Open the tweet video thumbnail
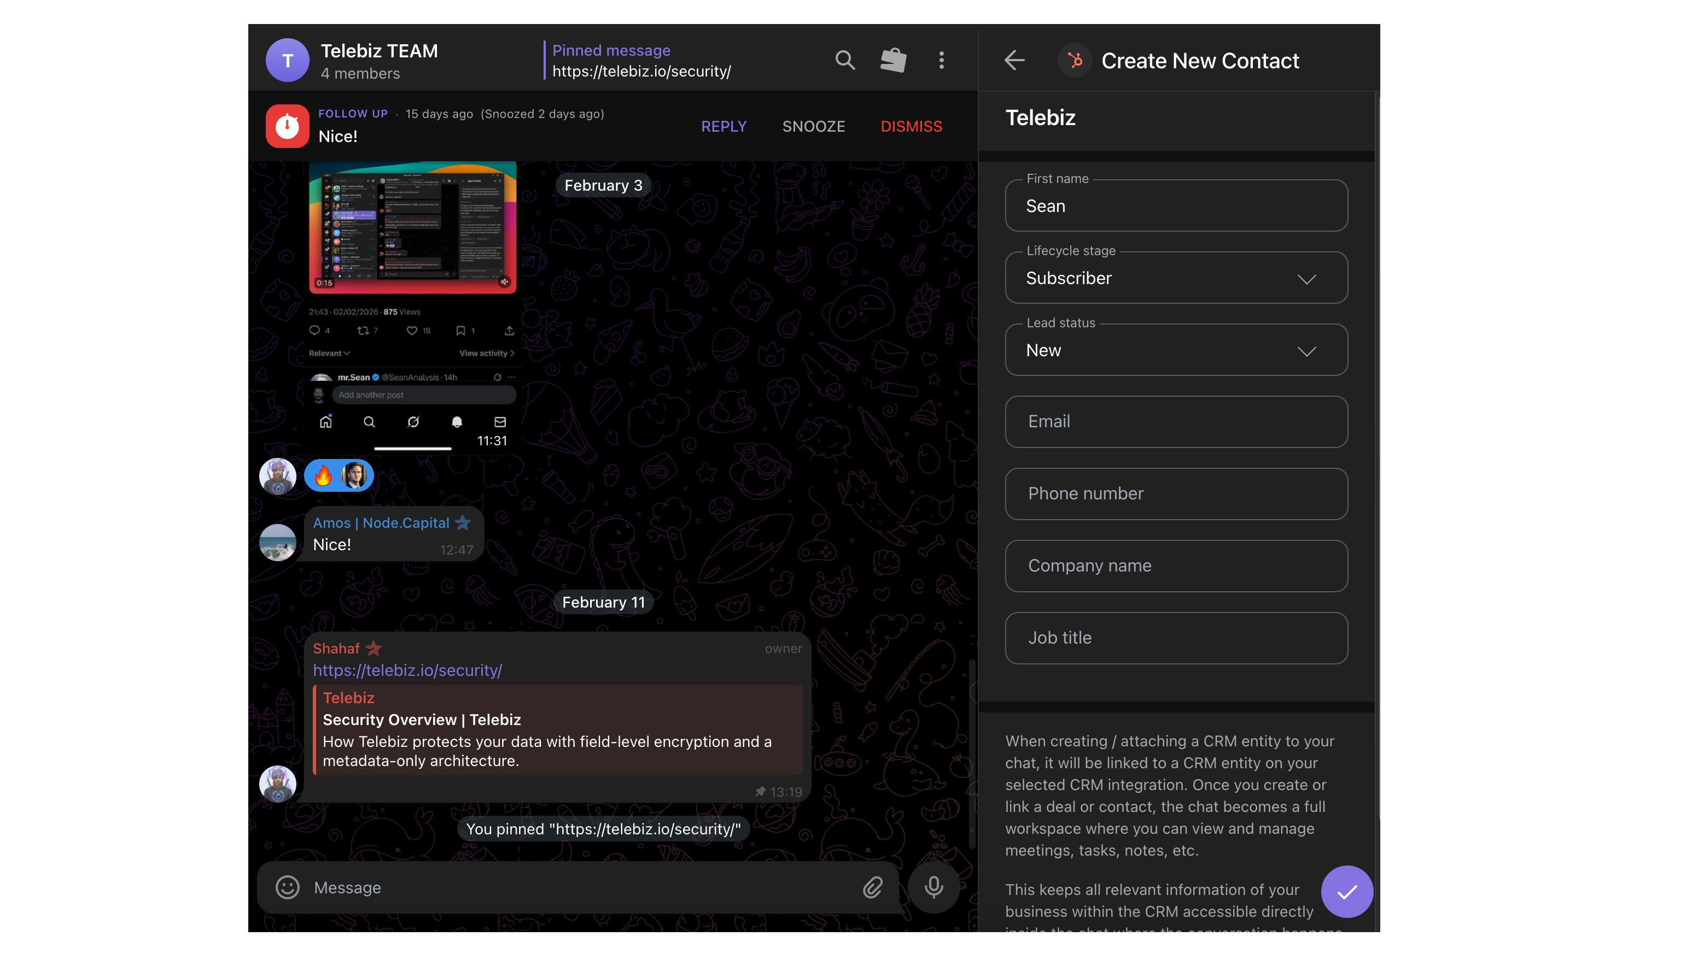Screen dimensions: 1698x954 point(413,227)
